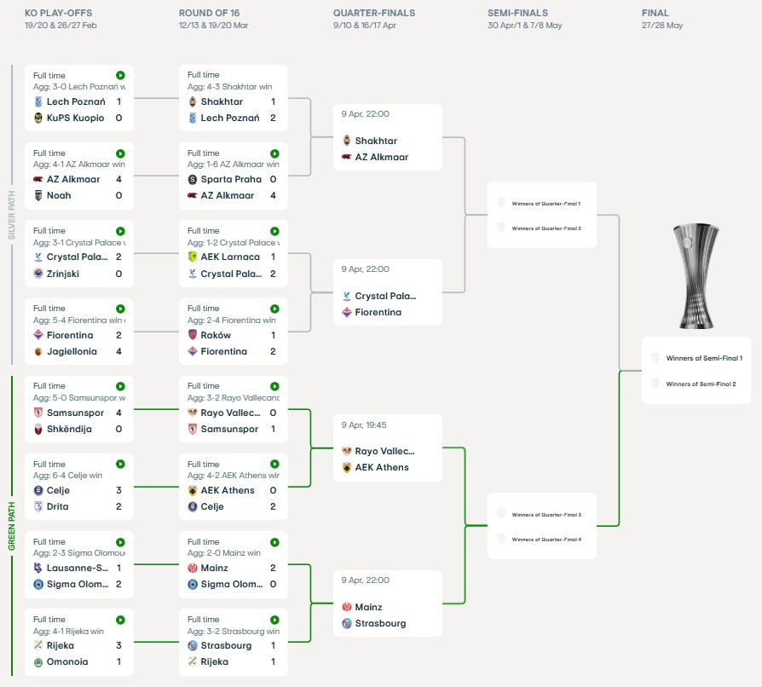
Task: Play highlights for Lech Poznań vs KuPS Kuopio
Action: click(121, 75)
